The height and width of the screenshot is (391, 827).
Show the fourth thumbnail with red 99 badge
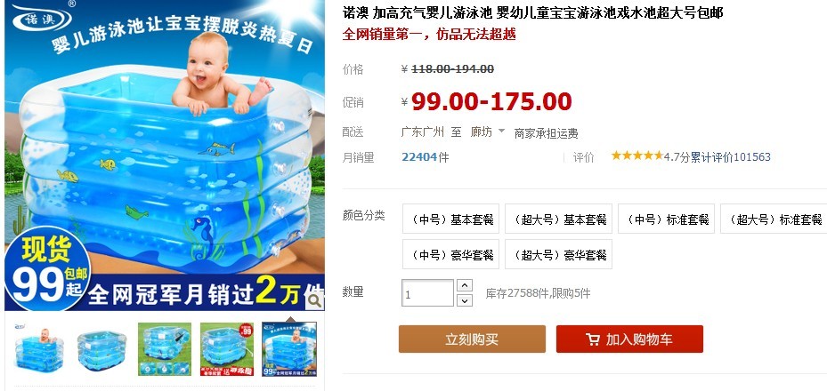point(227,349)
